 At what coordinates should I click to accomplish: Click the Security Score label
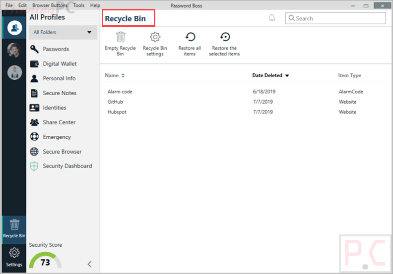[45, 245]
